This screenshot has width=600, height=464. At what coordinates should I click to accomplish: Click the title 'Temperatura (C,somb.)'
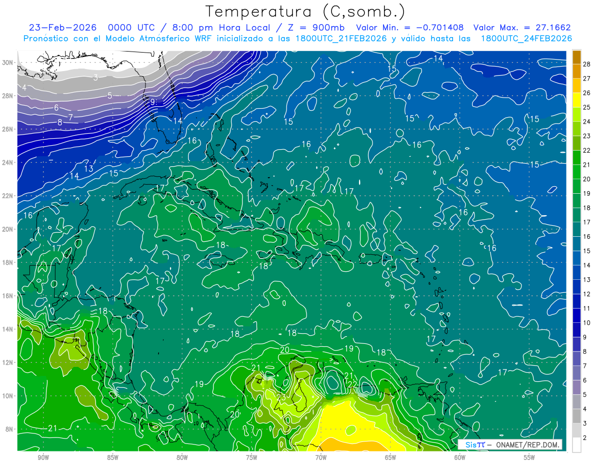305,12
